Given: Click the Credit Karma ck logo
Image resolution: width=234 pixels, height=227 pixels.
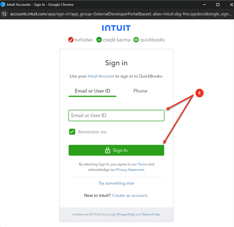Looking at the screenshot, I should click(x=99, y=40).
